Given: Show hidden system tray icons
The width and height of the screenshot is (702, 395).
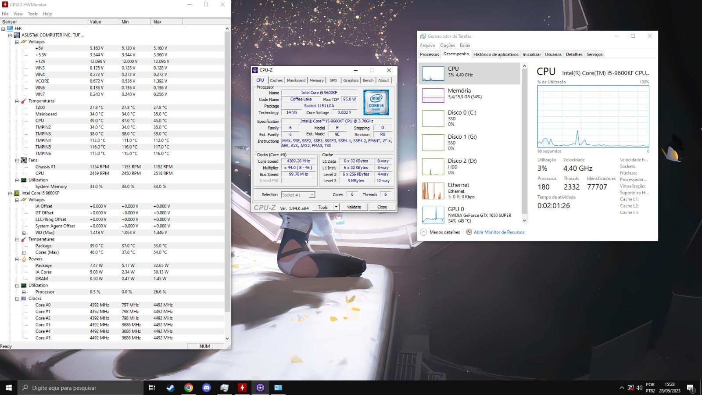Looking at the screenshot, I should (621, 388).
